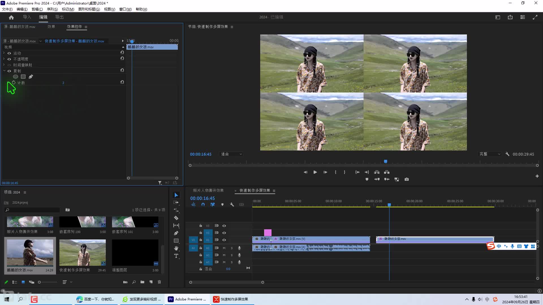Switch to the 效果 tab
Image resolution: width=543 pixels, height=305 pixels.
tap(51, 27)
